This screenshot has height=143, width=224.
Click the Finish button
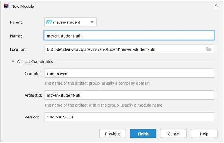(x=143, y=134)
